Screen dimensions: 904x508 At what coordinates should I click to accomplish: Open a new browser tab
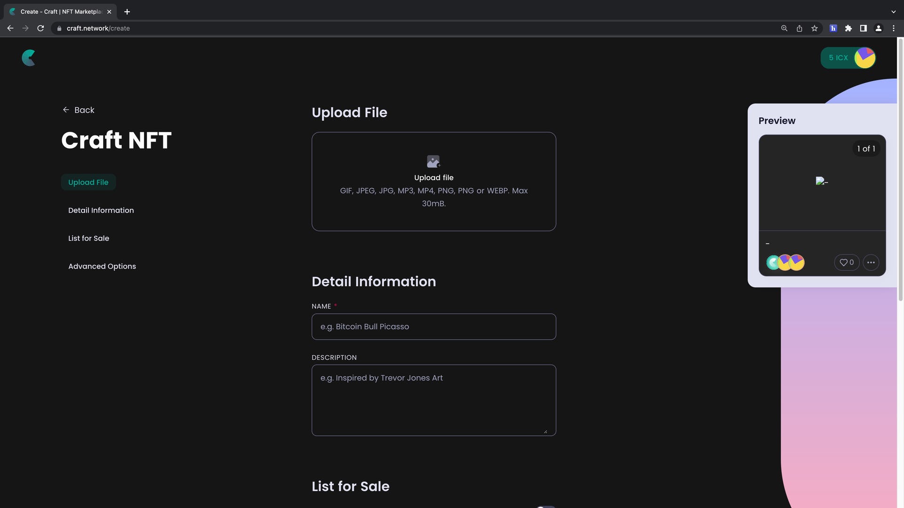[127, 12]
